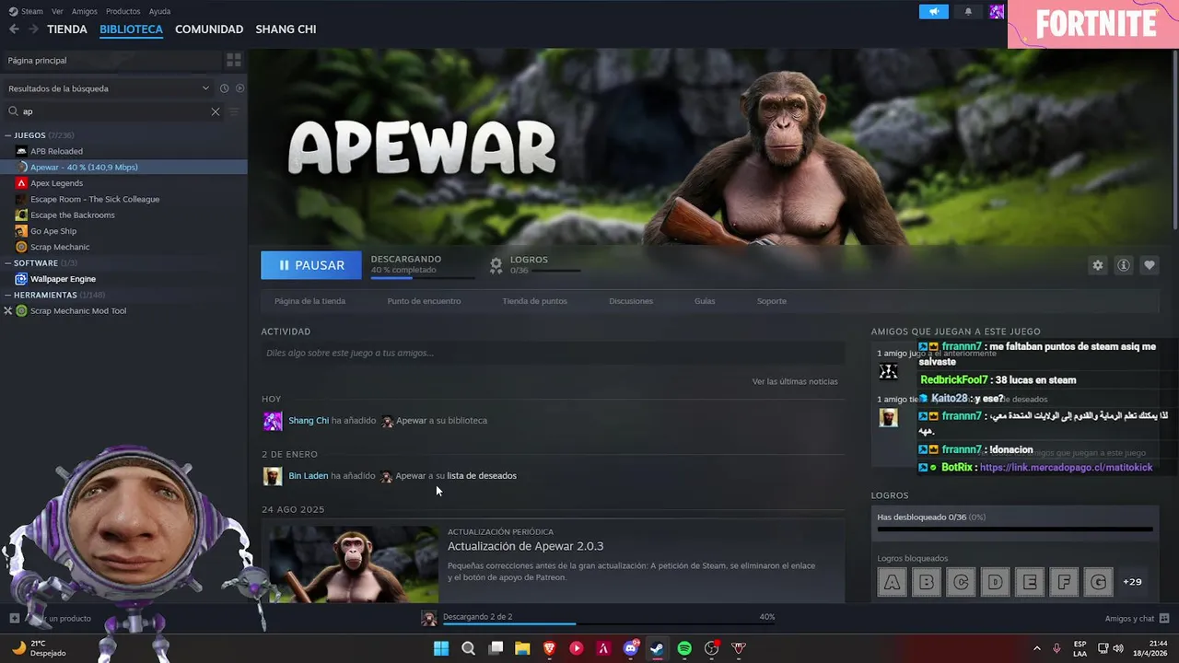
Task: Click locked achievement badge A
Action: point(892,582)
